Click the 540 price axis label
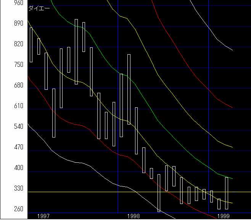 8,126
